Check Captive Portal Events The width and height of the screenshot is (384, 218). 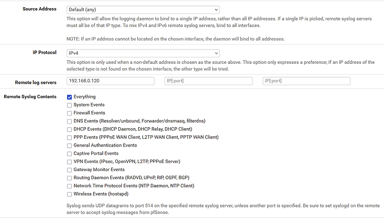(69, 154)
